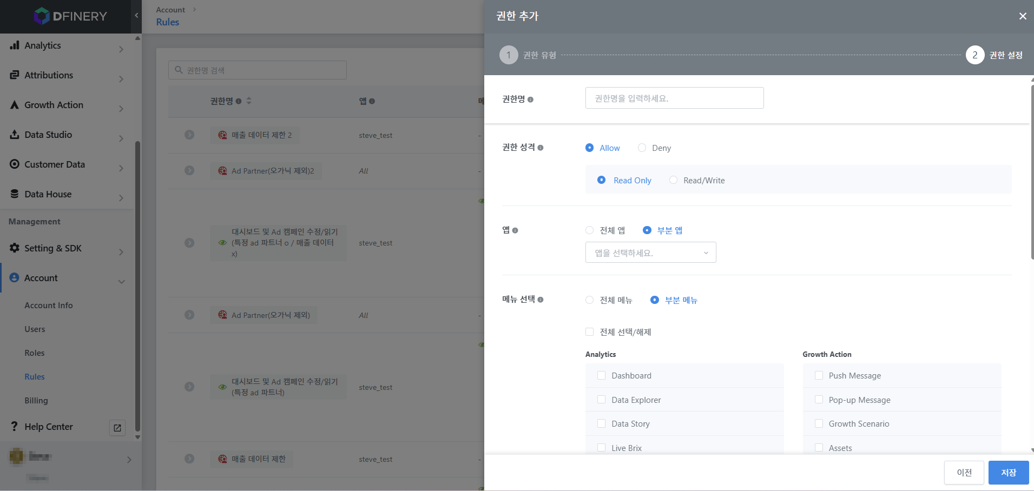Open Billing submenu item
Viewport: 1034px width, 491px height.
[x=36, y=401]
